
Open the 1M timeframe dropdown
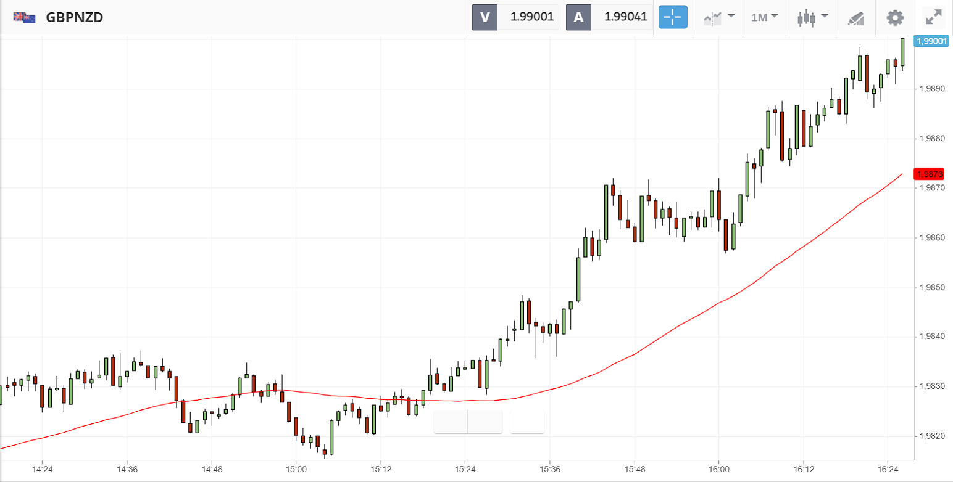(764, 17)
